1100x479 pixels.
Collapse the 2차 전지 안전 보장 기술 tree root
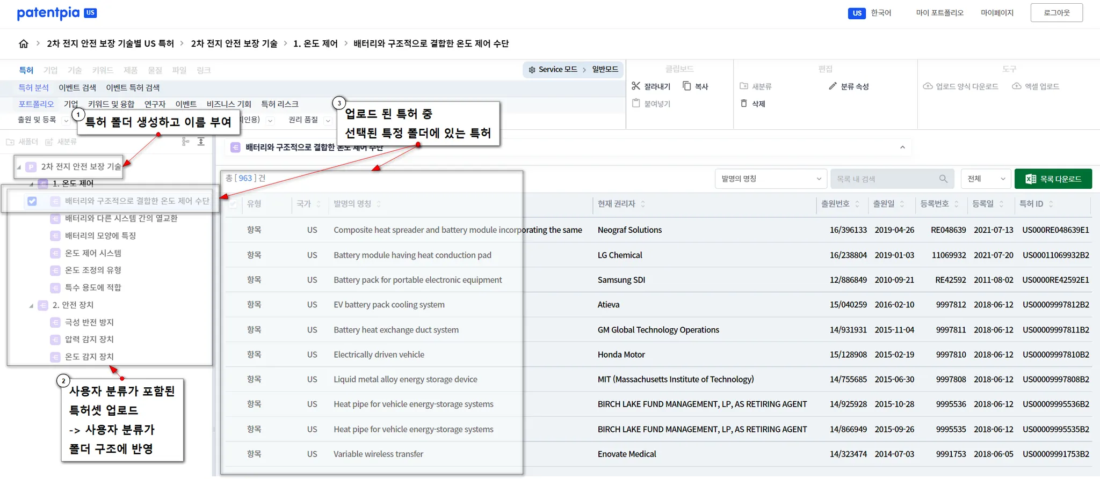(x=19, y=167)
